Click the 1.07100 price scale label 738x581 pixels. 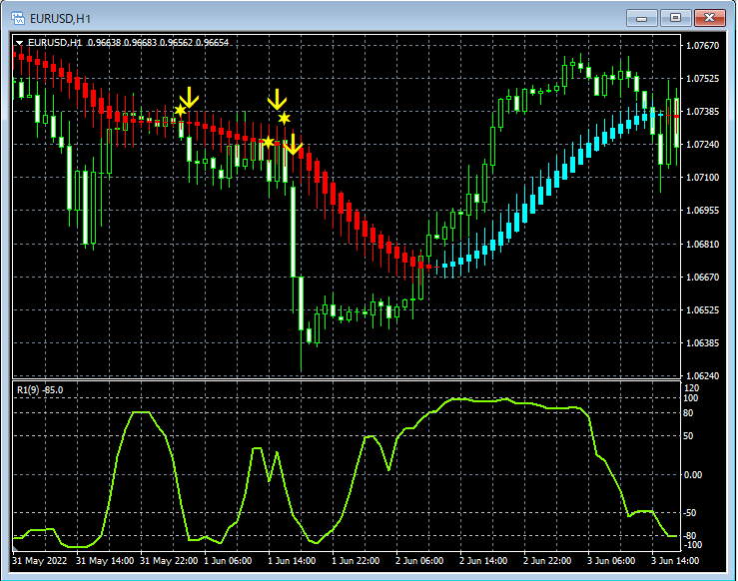pyautogui.click(x=703, y=178)
